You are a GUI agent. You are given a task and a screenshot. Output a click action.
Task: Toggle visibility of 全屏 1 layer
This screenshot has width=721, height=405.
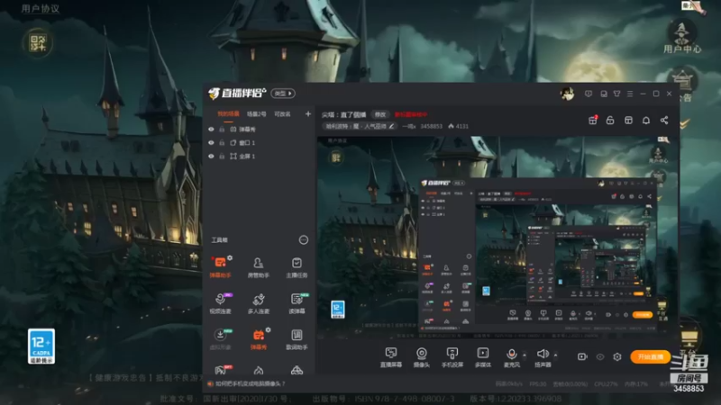click(211, 156)
